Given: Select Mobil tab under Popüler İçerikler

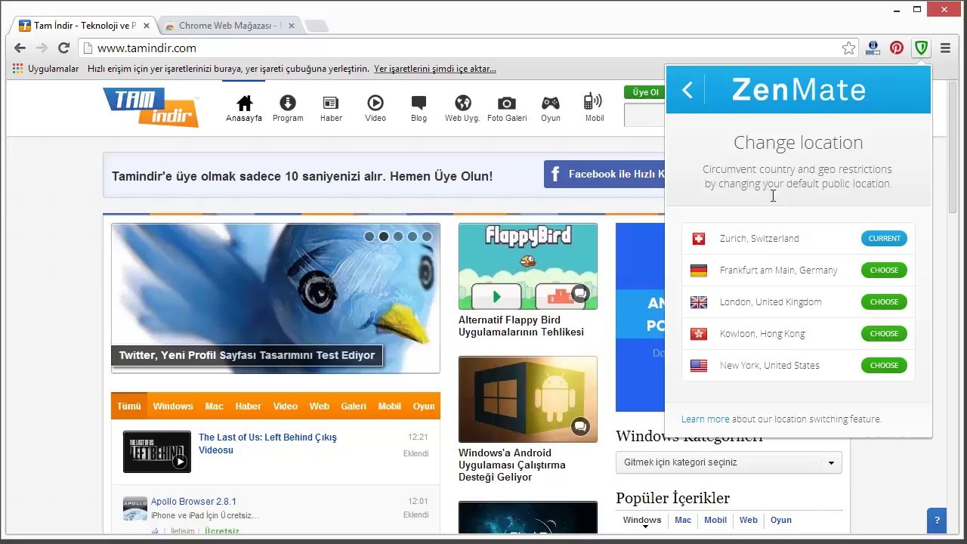Looking at the screenshot, I should (715, 520).
